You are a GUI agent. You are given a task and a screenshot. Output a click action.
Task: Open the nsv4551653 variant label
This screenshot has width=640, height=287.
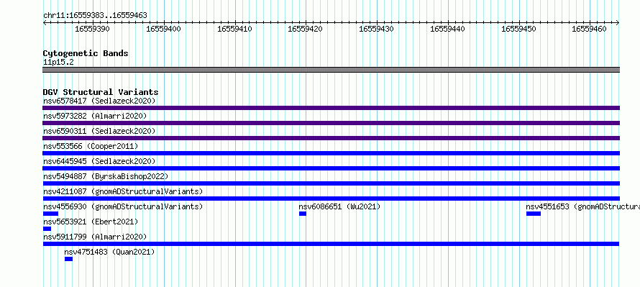tap(583, 206)
